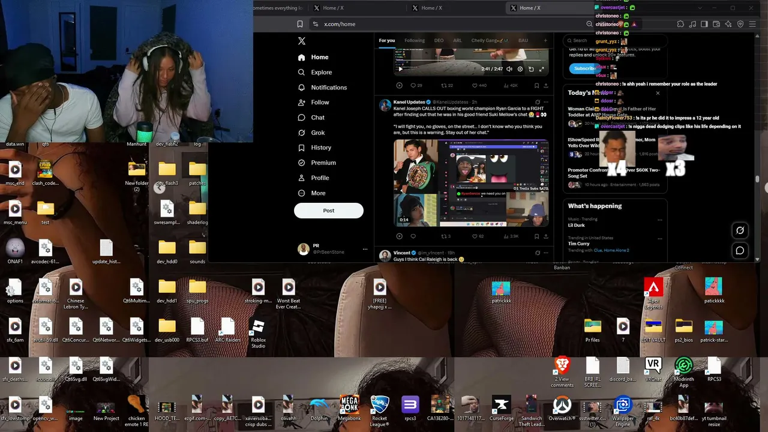Open the floating chat bubble button on X

pos(740,251)
